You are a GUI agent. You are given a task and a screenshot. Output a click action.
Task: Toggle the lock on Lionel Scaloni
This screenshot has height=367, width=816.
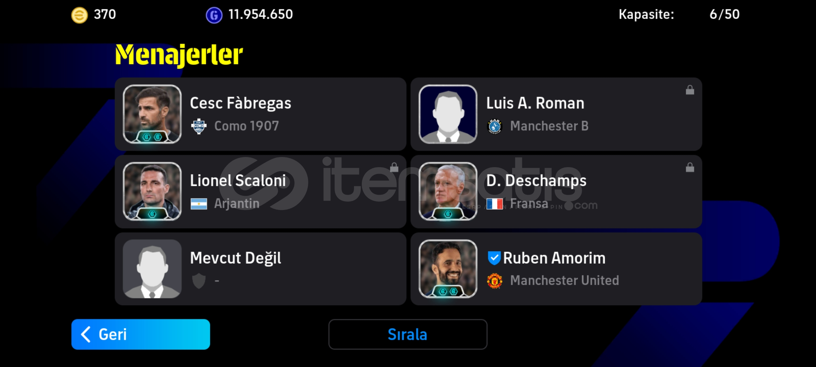pos(394,167)
